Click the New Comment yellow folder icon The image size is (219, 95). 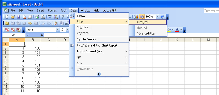pyautogui.click(x=7, y=23)
